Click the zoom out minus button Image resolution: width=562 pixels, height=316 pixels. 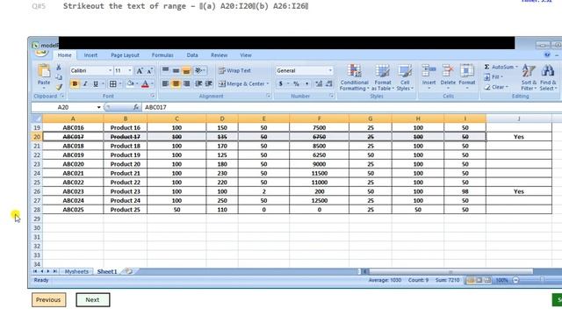point(515,280)
